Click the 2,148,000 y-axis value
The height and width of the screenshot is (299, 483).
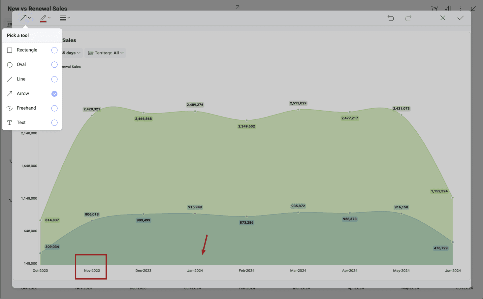(29, 133)
